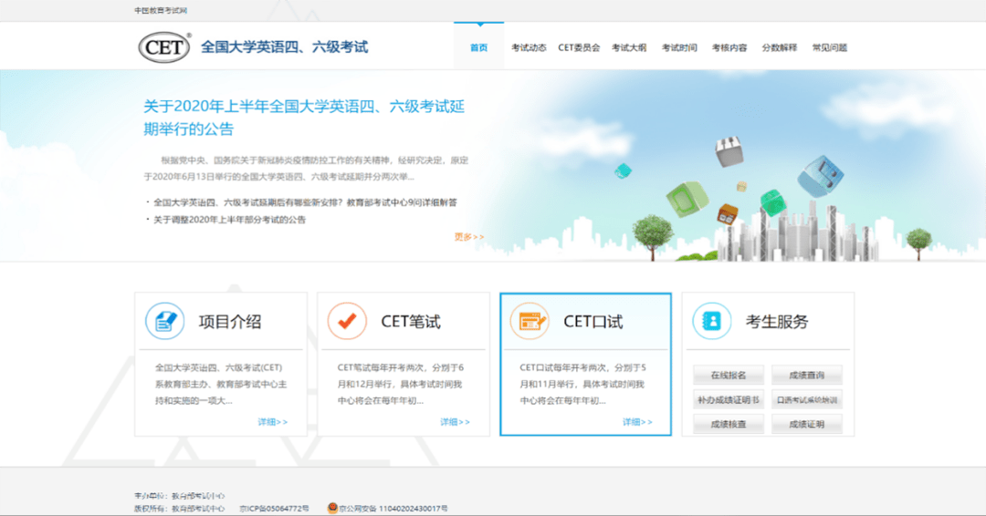Click the 考生服务 address book icon

click(711, 321)
